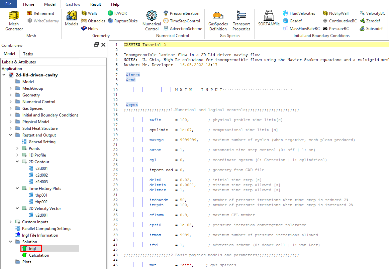Select the RuptureDisks tool
This screenshot has height=269, width=389.
tap(122, 21)
